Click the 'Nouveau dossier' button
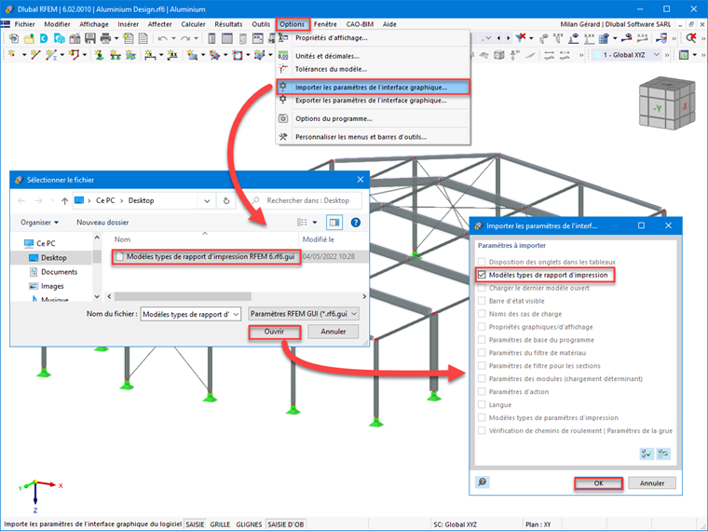The width and height of the screenshot is (708, 531). coord(102,222)
